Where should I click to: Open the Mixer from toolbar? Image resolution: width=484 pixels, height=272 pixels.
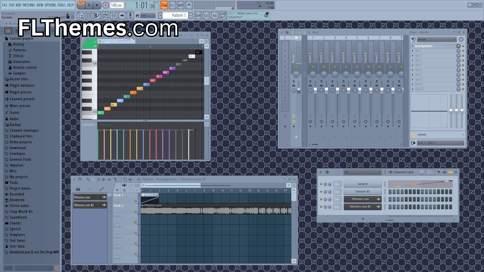[x=114, y=16]
